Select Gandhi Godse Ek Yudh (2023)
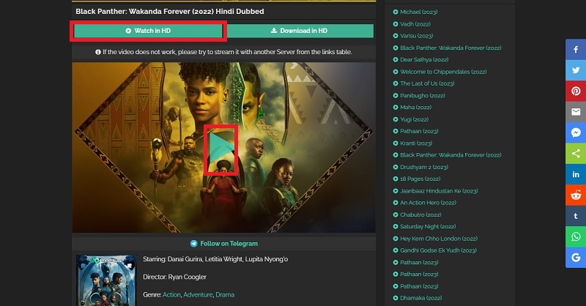 pos(435,250)
